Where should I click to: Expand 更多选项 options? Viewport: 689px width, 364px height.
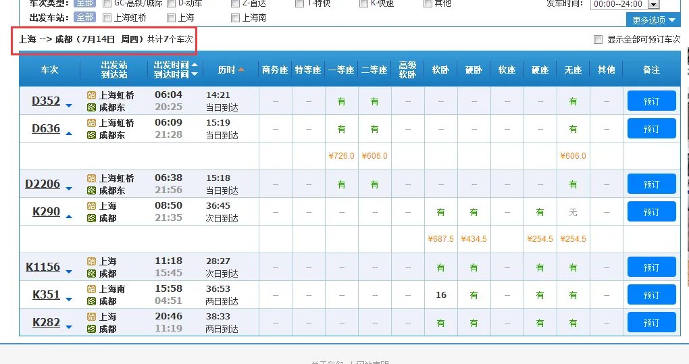(x=653, y=20)
